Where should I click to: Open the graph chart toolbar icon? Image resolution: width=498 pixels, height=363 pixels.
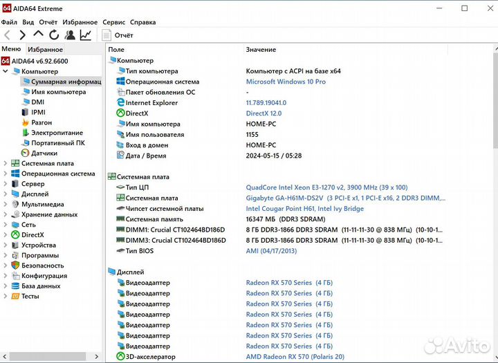[86, 35]
